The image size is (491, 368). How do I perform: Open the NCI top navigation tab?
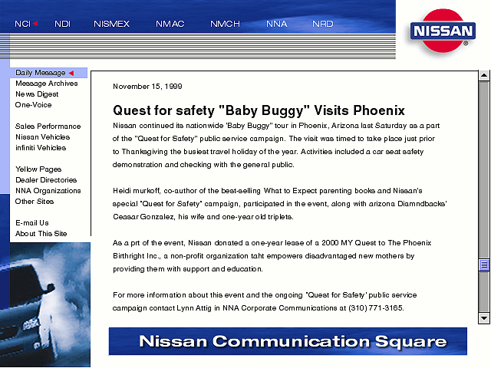(22, 24)
